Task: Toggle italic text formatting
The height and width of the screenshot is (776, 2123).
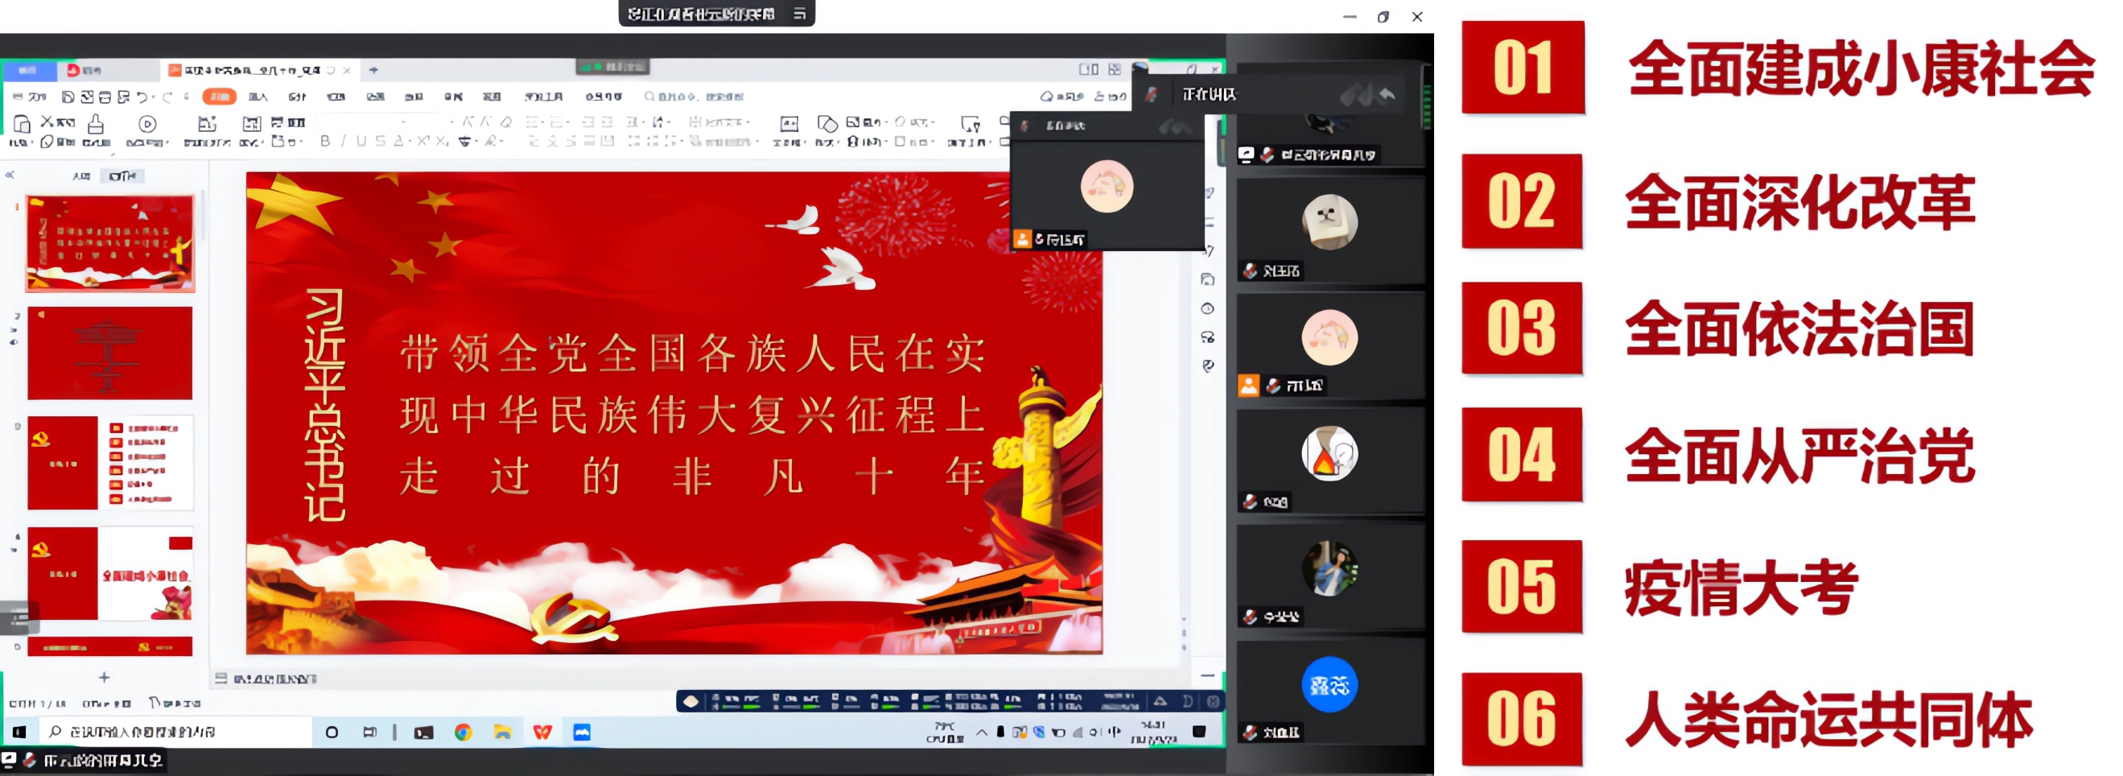Action: [344, 141]
